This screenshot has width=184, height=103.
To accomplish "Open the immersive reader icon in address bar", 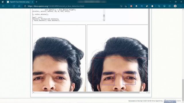I will [x=121, y=6].
